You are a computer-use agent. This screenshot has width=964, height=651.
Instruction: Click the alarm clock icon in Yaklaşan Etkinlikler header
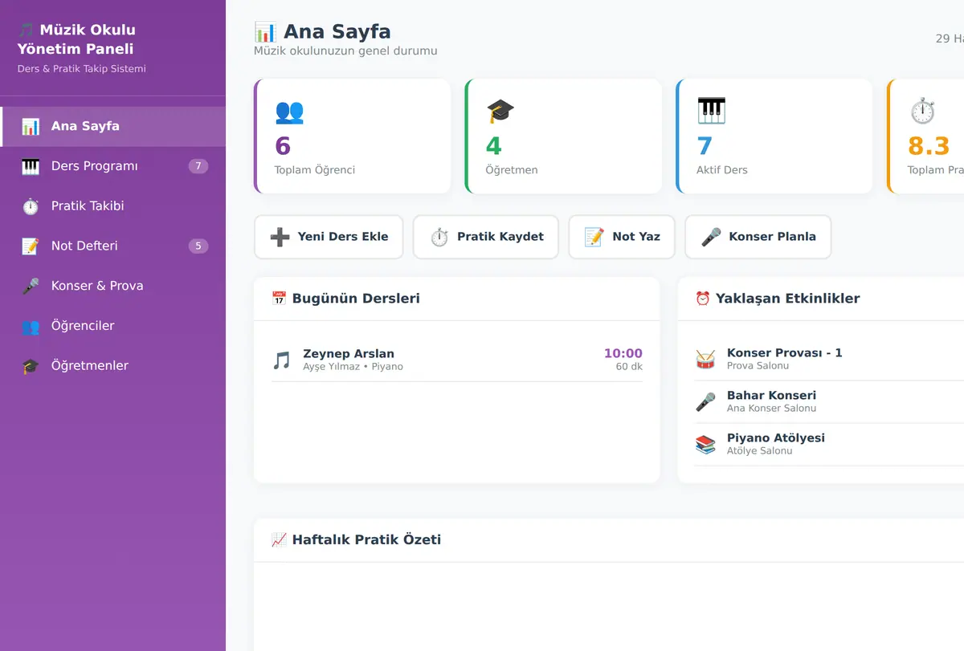coord(702,299)
